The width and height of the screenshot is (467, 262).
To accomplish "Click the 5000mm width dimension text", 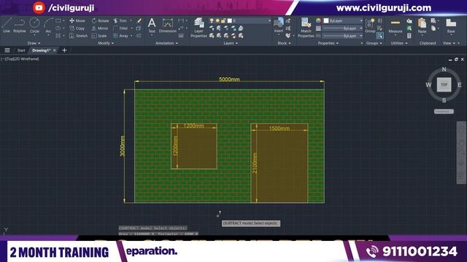I will 229,79.
